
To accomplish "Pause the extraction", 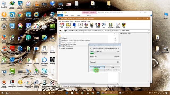I will (x=112, y=67).
